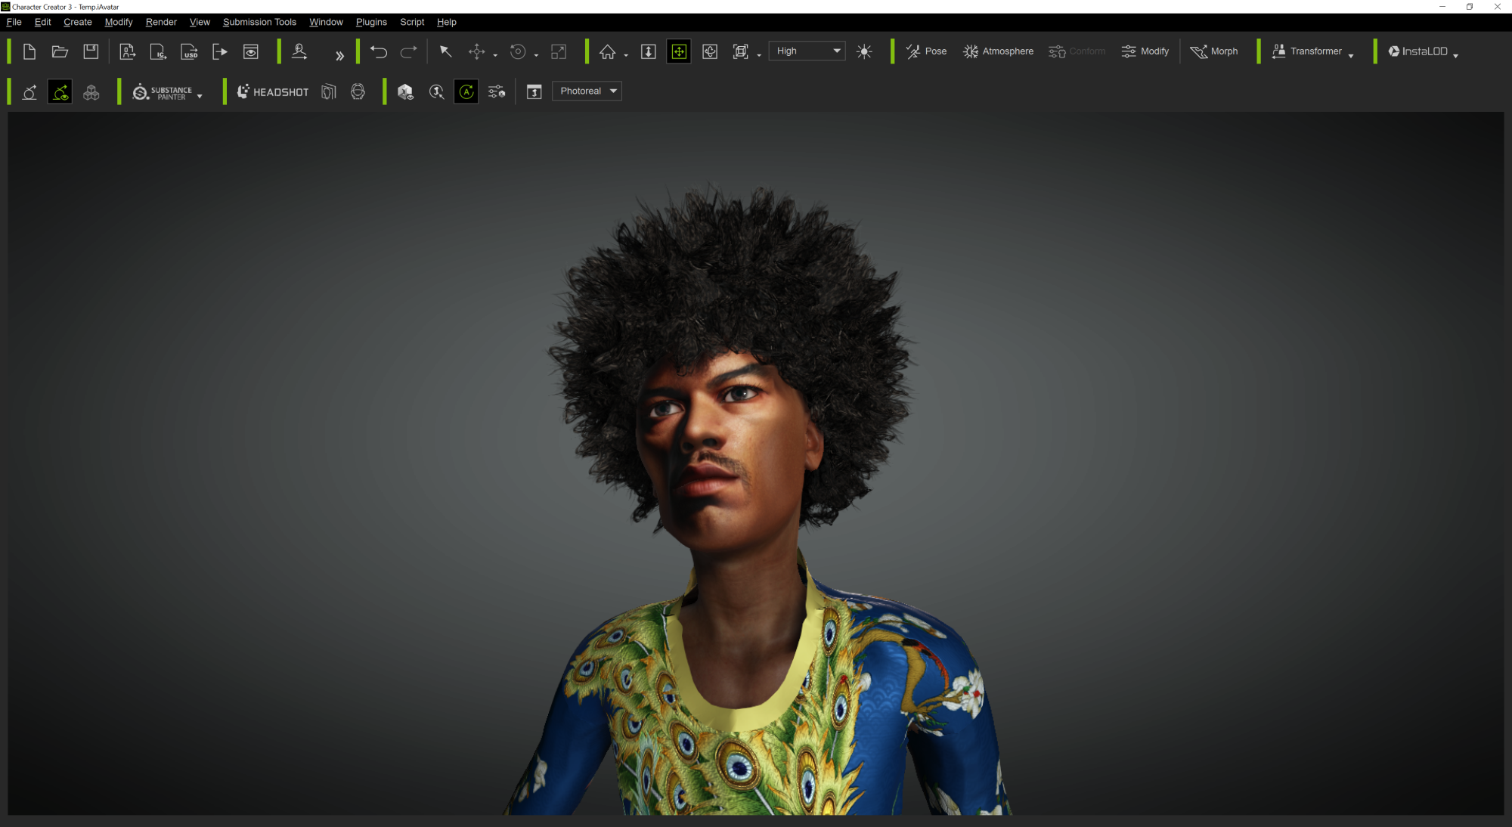Click the cube with eye visibility icon

point(405,91)
